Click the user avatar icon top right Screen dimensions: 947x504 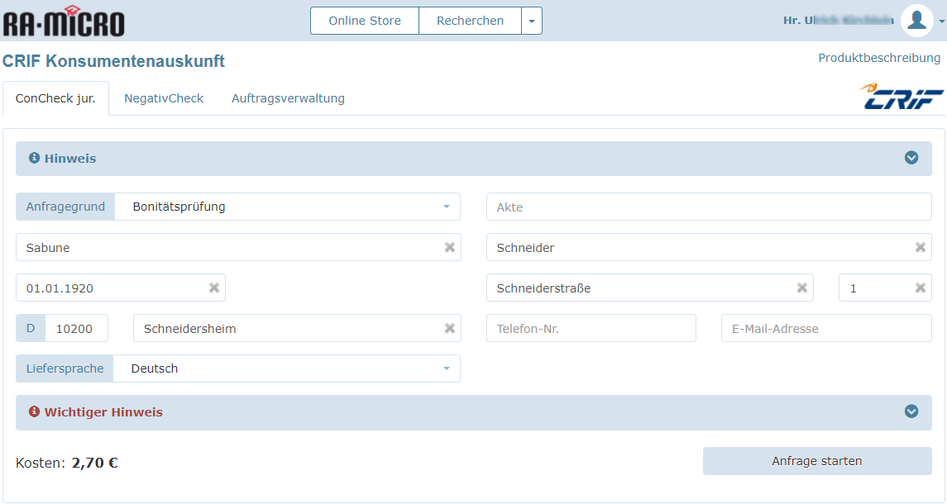[x=916, y=21]
